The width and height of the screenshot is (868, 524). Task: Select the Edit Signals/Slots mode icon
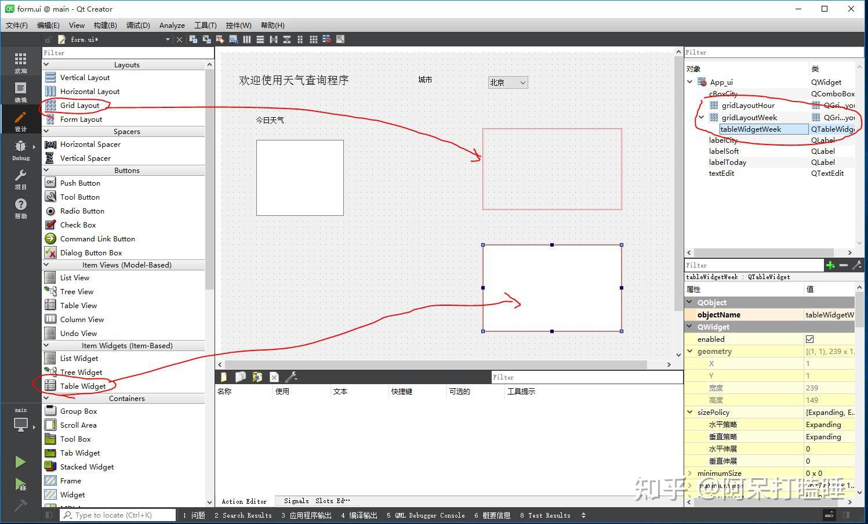(206, 39)
